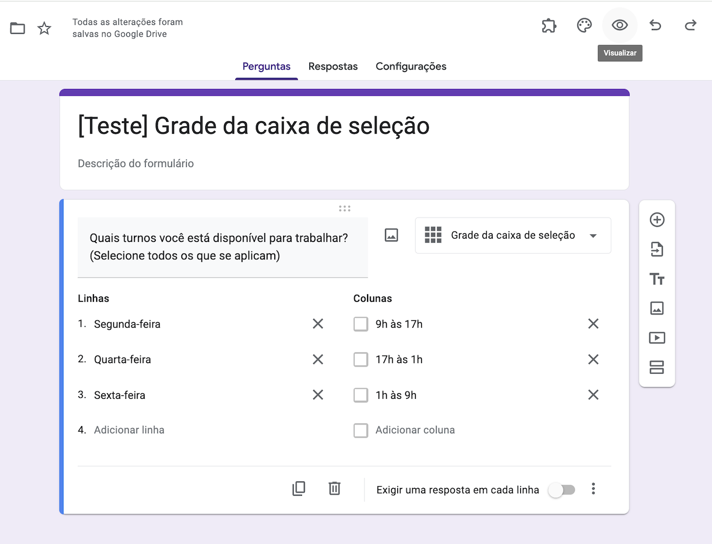712x544 pixels.
Task: Open the Configurações tab
Action: point(411,67)
